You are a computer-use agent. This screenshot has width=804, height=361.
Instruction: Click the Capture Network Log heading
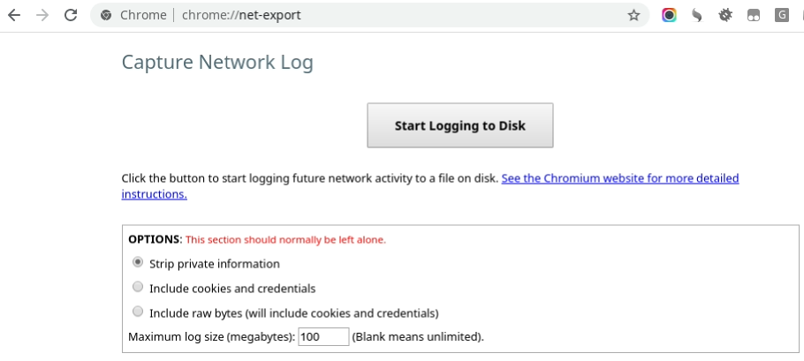click(217, 63)
